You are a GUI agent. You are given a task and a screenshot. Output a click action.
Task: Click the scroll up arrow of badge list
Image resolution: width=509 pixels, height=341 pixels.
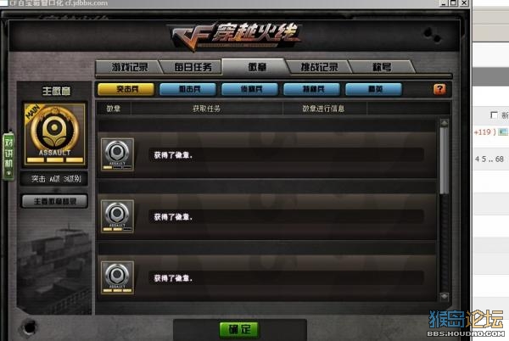point(445,123)
